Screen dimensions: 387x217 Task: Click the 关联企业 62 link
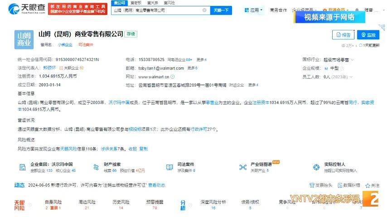point(72,68)
